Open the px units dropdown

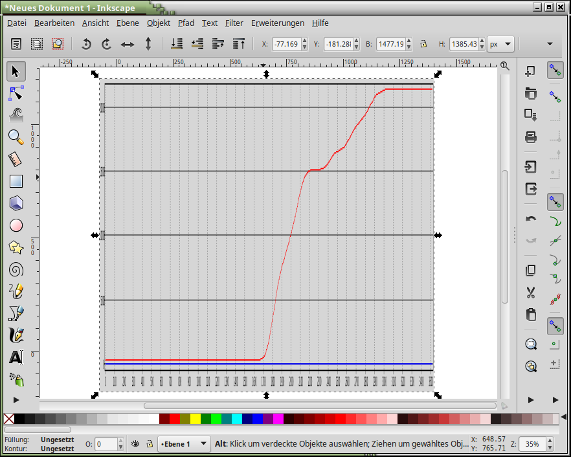(501, 44)
